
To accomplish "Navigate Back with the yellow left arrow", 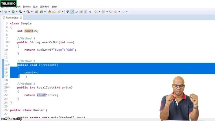I will pos(116,12).
